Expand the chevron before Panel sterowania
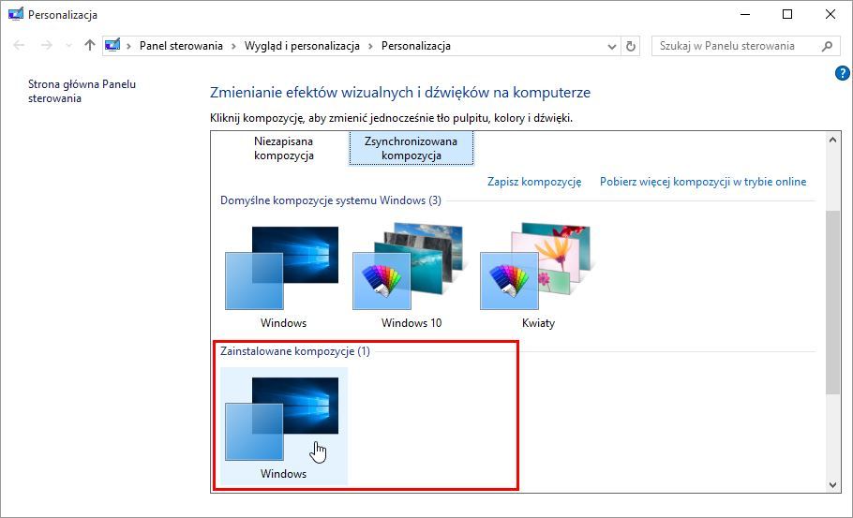The width and height of the screenshot is (853, 518). point(129,46)
